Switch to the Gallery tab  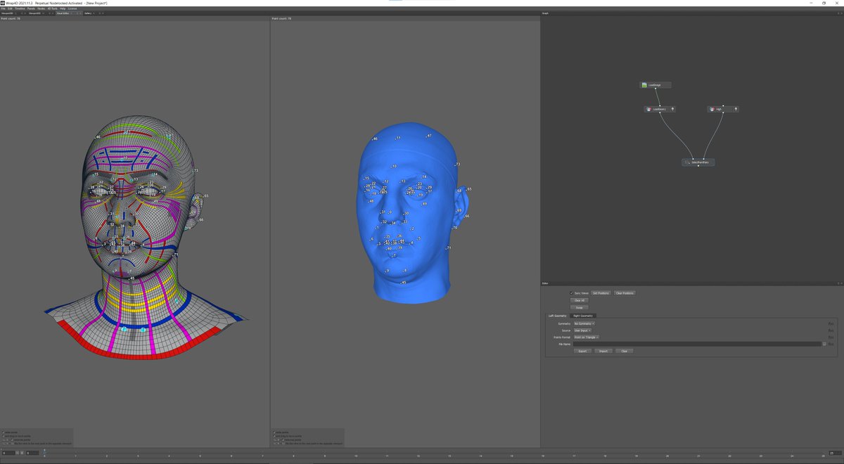[x=88, y=13]
